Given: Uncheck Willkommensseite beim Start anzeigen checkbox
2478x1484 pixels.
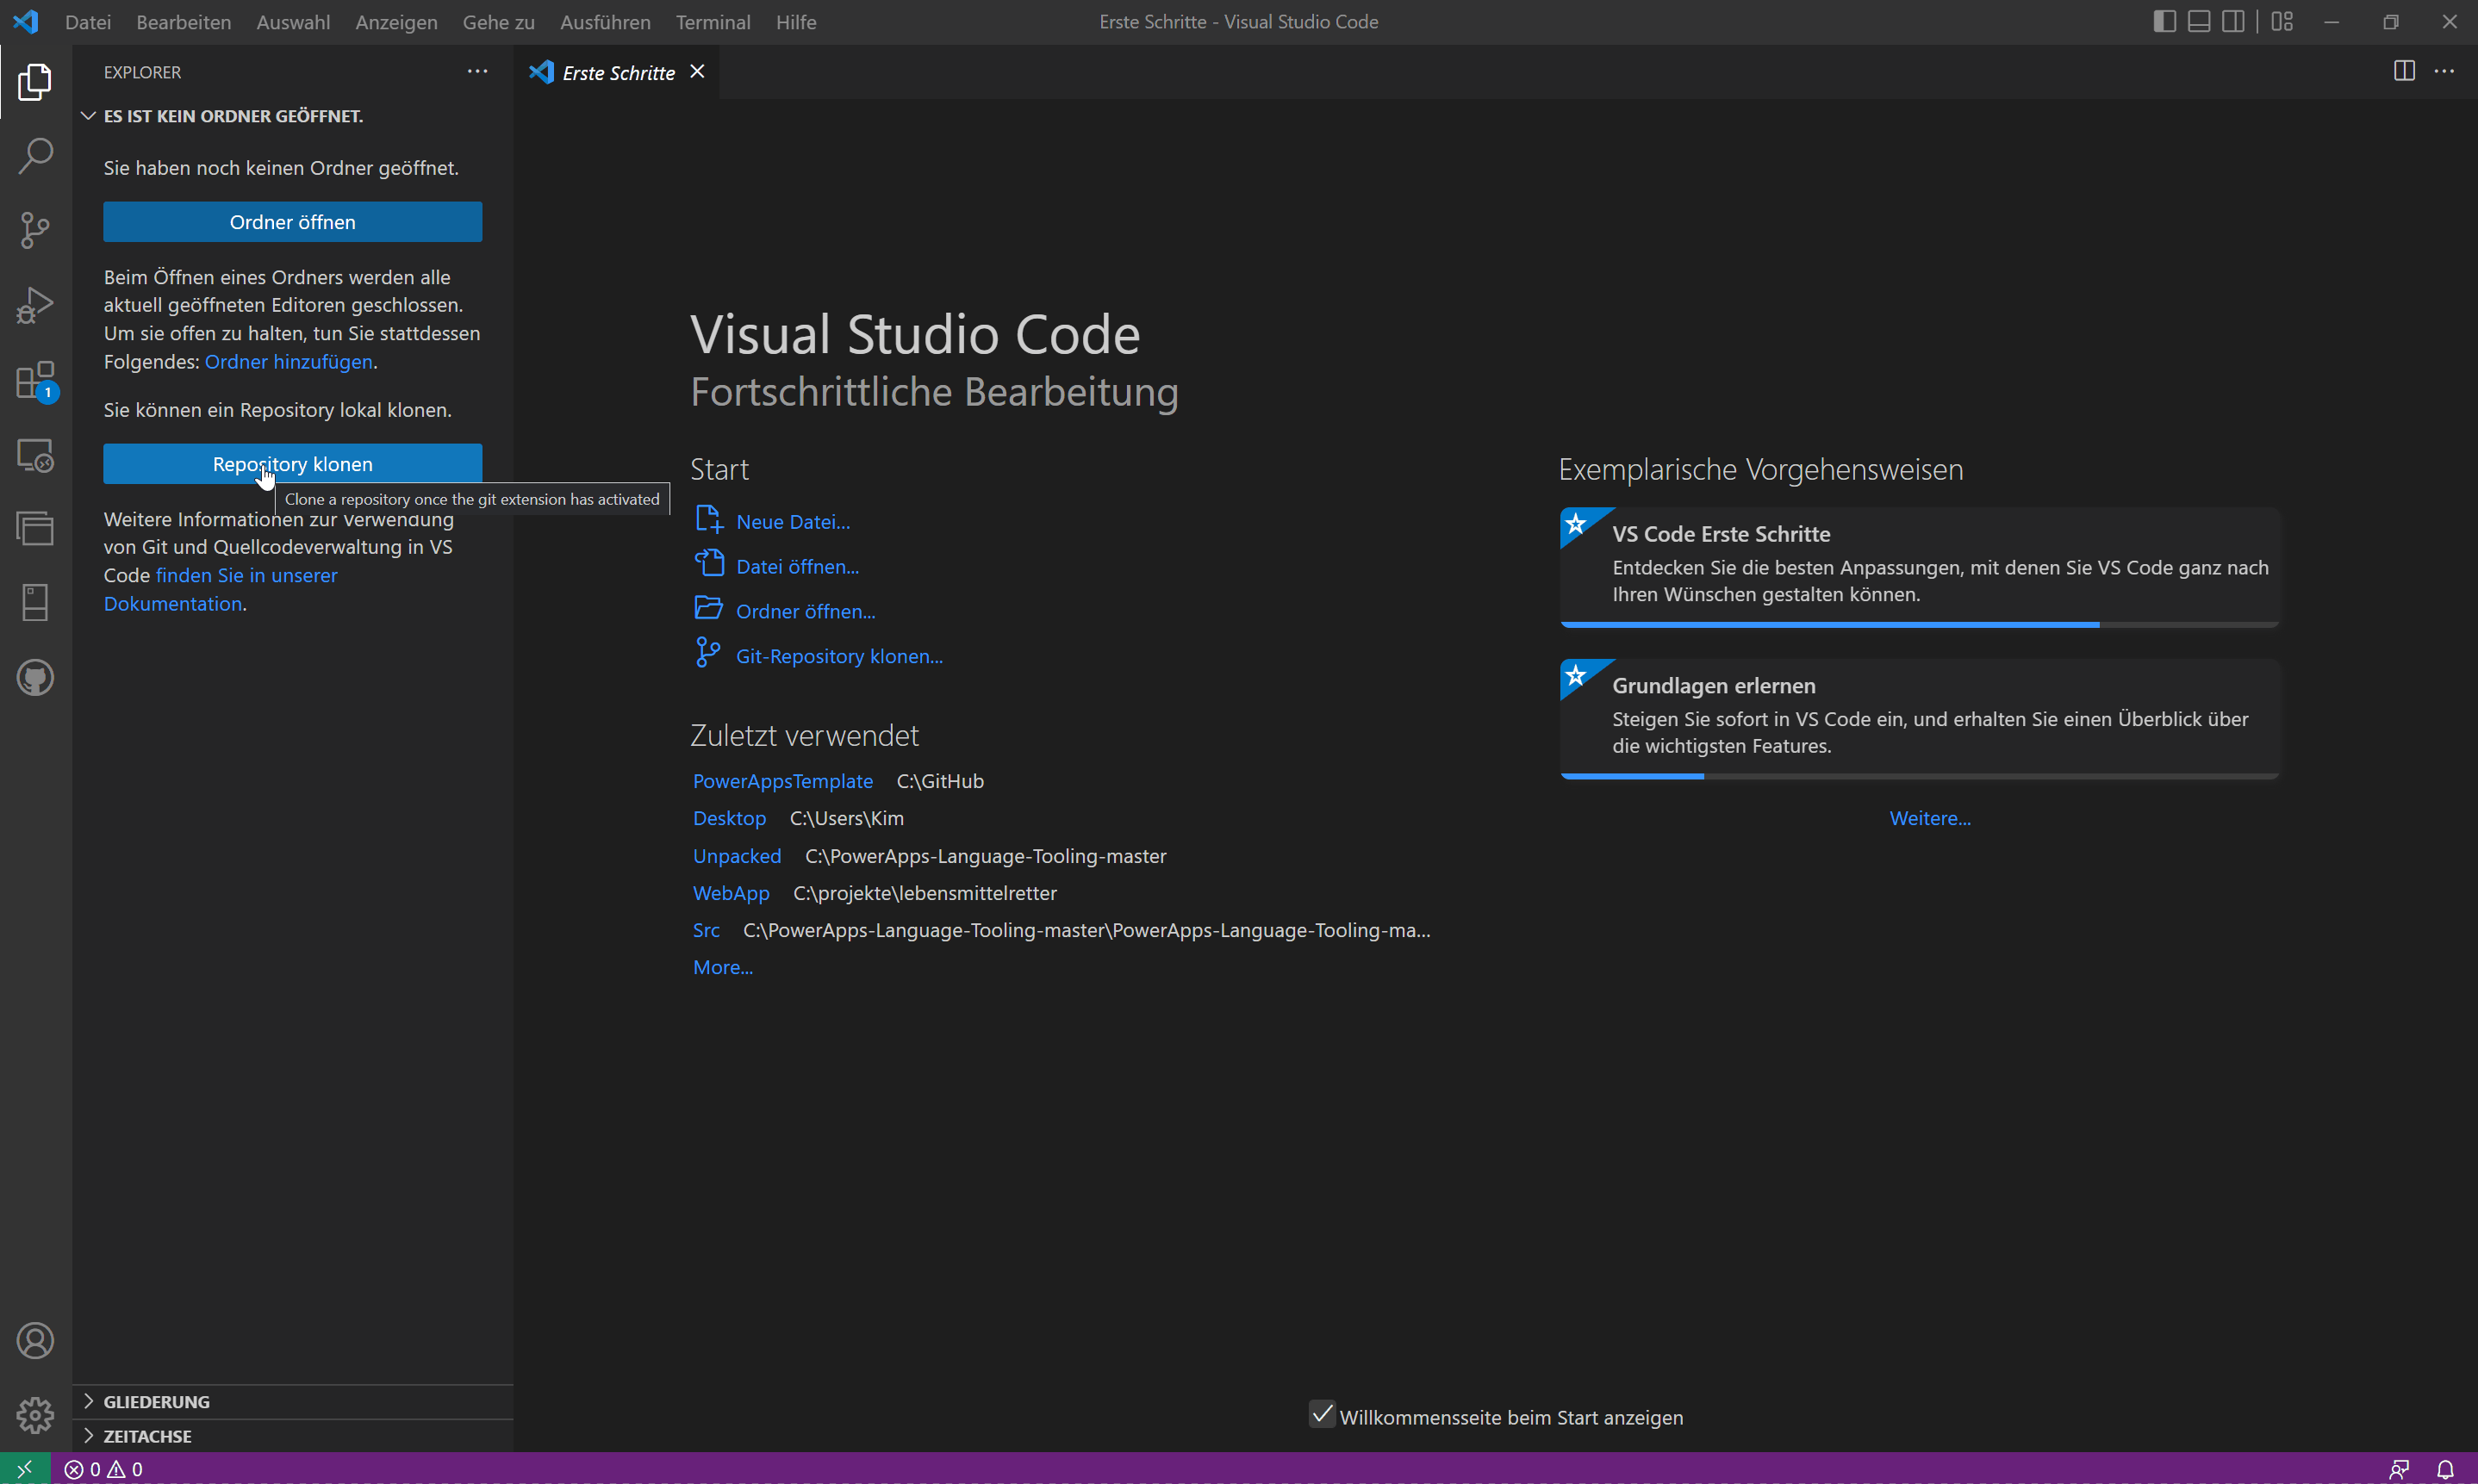Looking at the screenshot, I should 1322,1415.
